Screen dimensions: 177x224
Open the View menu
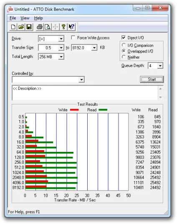point(25,18)
